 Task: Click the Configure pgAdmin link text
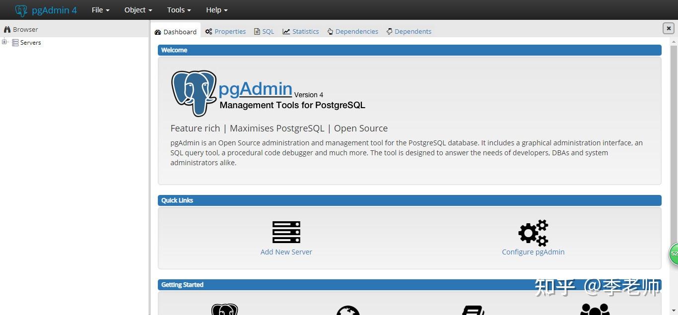pyautogui.click(x=533, y=252)
